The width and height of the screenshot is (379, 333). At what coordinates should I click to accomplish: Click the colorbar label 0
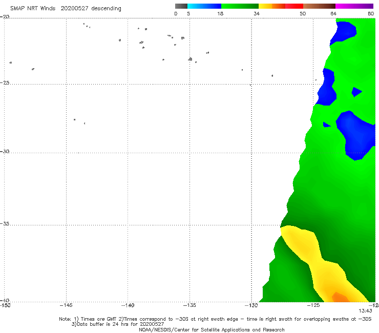[x=176, y=14]
